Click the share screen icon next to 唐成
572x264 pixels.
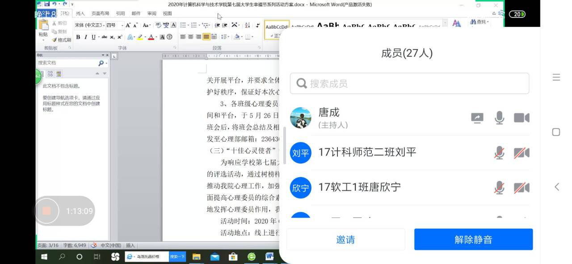point(477,118)
